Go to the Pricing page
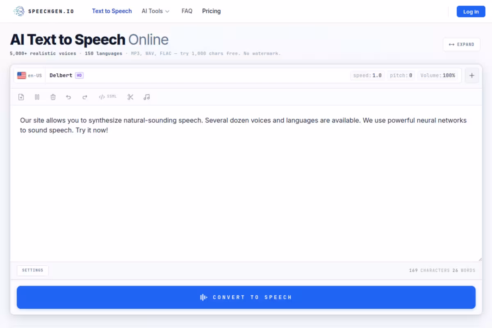This screenshot has width=492, height=328. [211, 11]
